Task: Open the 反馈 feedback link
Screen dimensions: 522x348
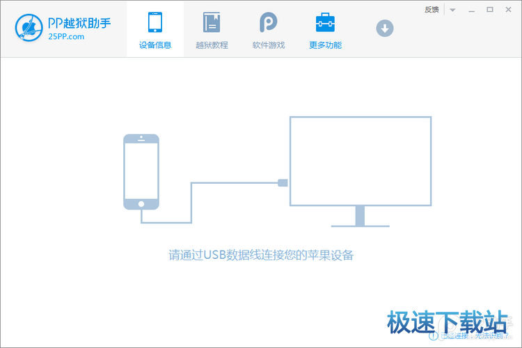Action: point(432,10)
